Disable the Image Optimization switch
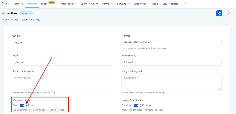Screen dimensions: 236x114 click(137, 105)
